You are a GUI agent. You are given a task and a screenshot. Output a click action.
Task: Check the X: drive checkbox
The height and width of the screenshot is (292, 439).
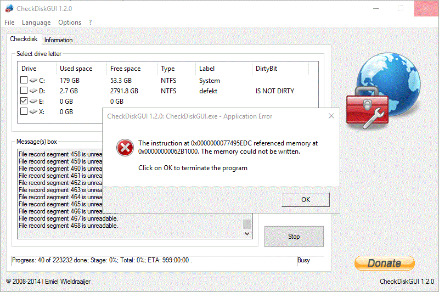coord(24,111)
